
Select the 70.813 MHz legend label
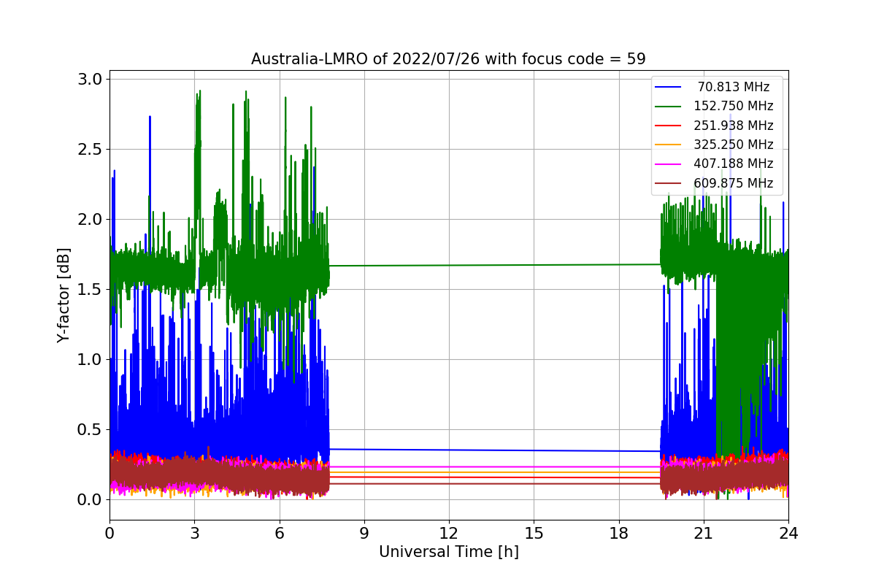[x=734, y=87]
